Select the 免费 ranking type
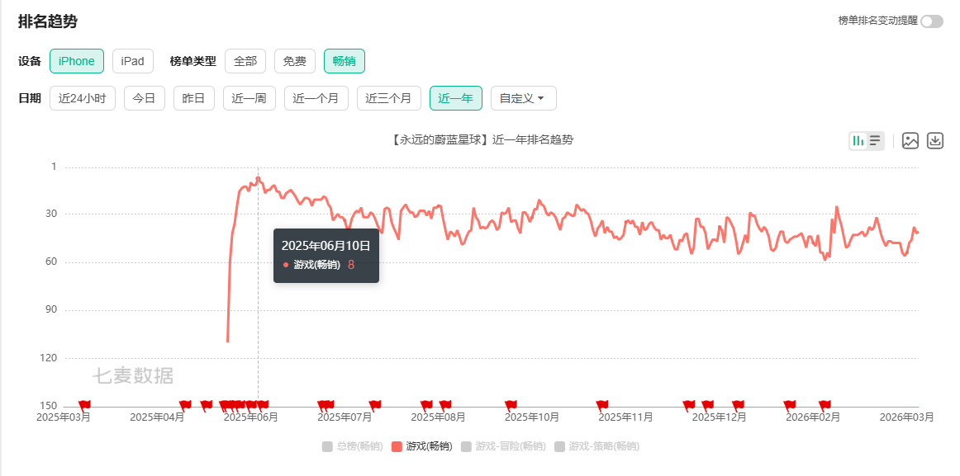This screenshot has width=960, height=476. coord(294,60)
